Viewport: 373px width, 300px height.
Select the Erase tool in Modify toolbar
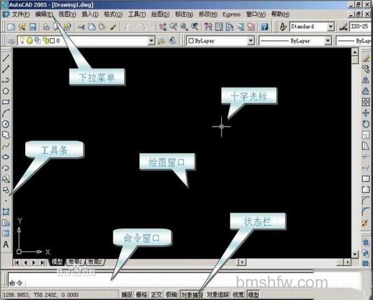[366, 58]
